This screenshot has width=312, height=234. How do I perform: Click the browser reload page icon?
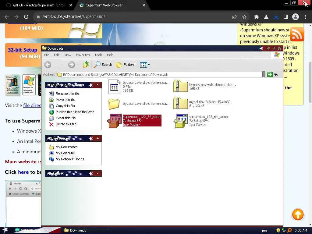pos(26,17)
